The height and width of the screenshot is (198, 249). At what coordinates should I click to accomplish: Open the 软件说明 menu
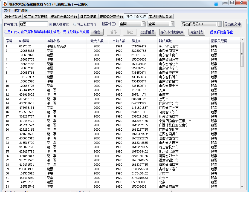(21, 10)
